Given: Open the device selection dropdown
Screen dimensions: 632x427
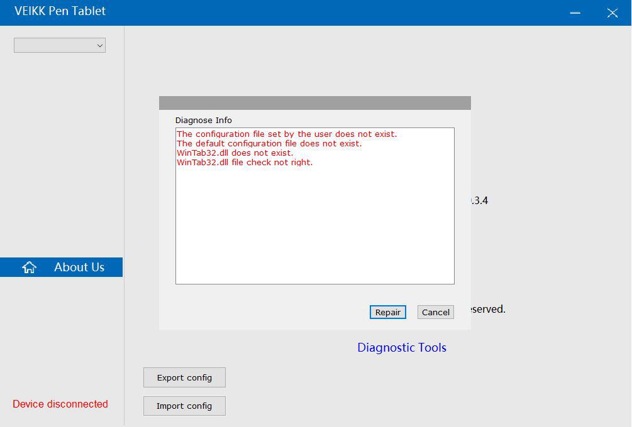Looking at the screenshot, I should coord(59,45).
